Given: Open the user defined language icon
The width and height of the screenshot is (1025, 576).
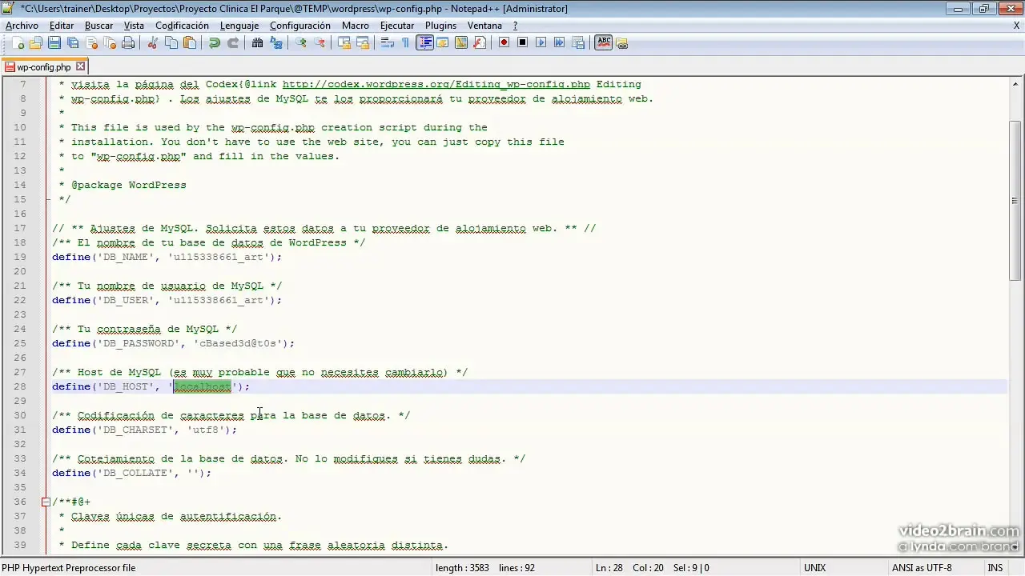Looking at the screenshot, I should coord(442,42).
